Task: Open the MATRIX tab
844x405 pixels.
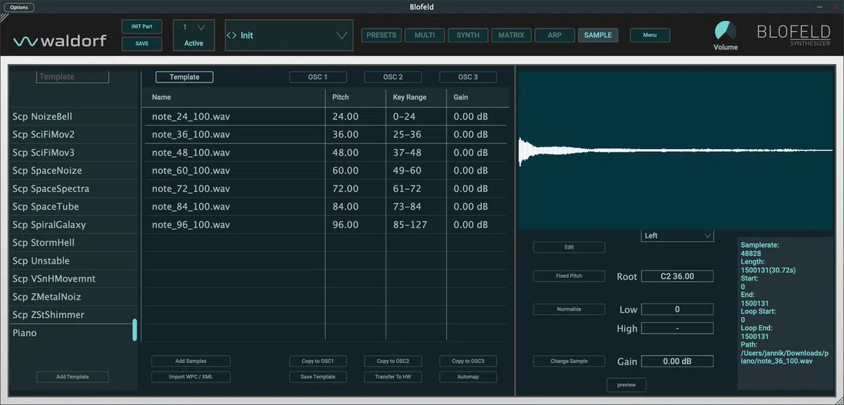Action: coord(511,35)
